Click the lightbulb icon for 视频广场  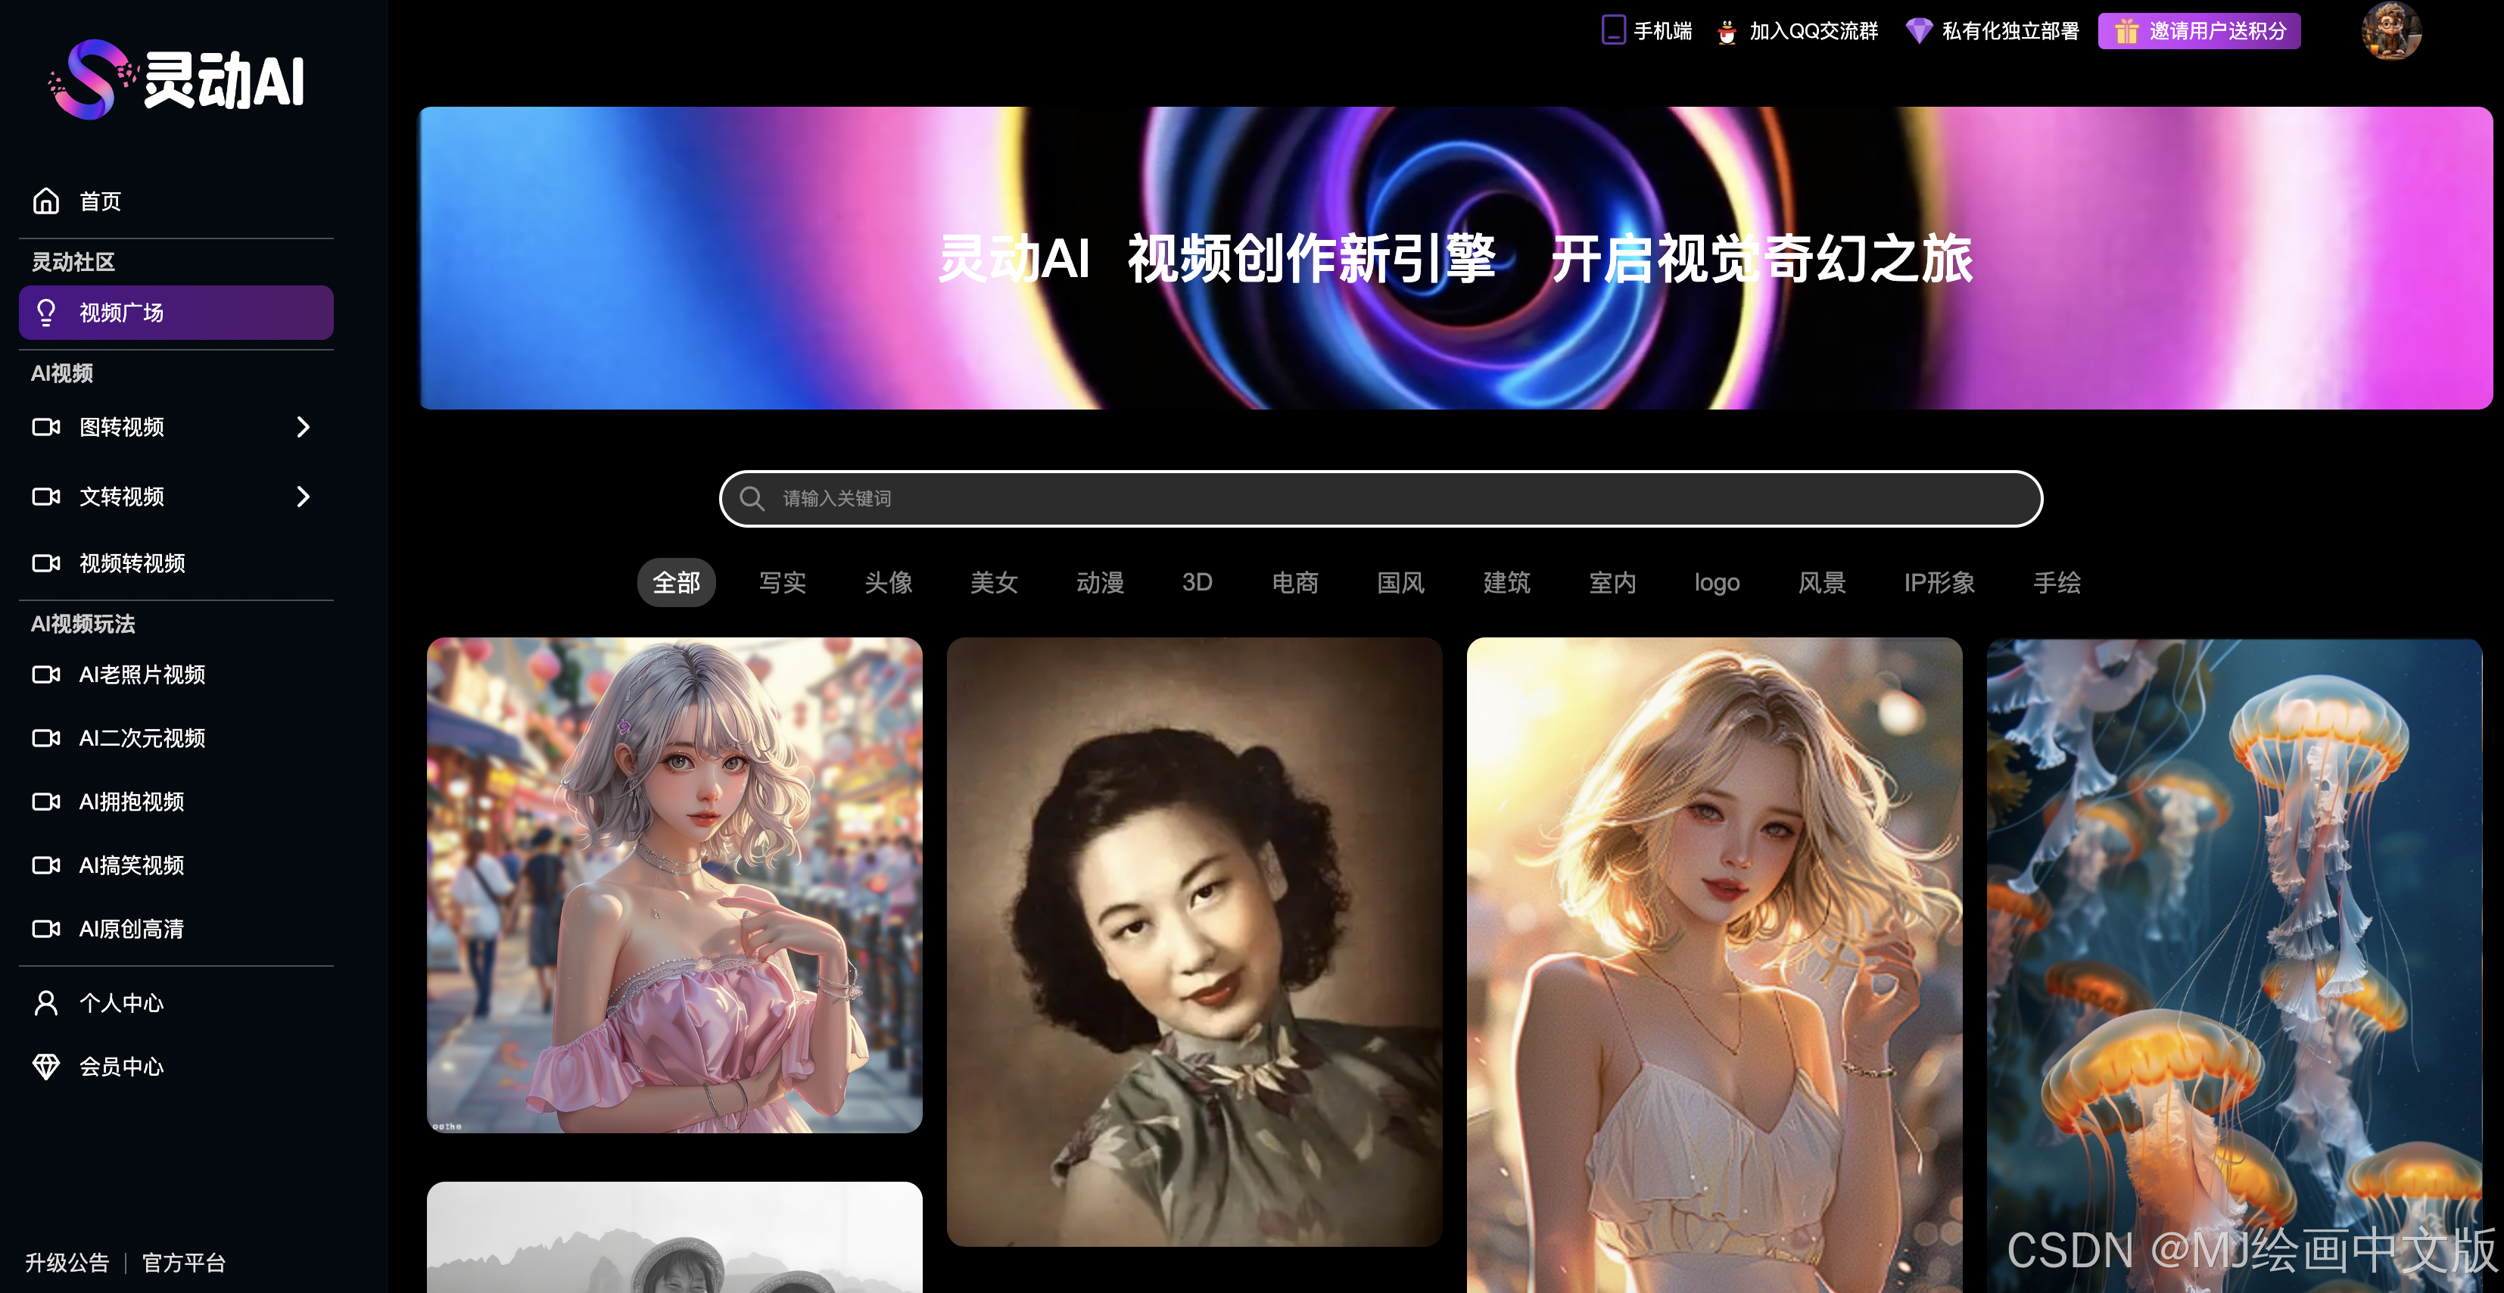pos(45,312)
